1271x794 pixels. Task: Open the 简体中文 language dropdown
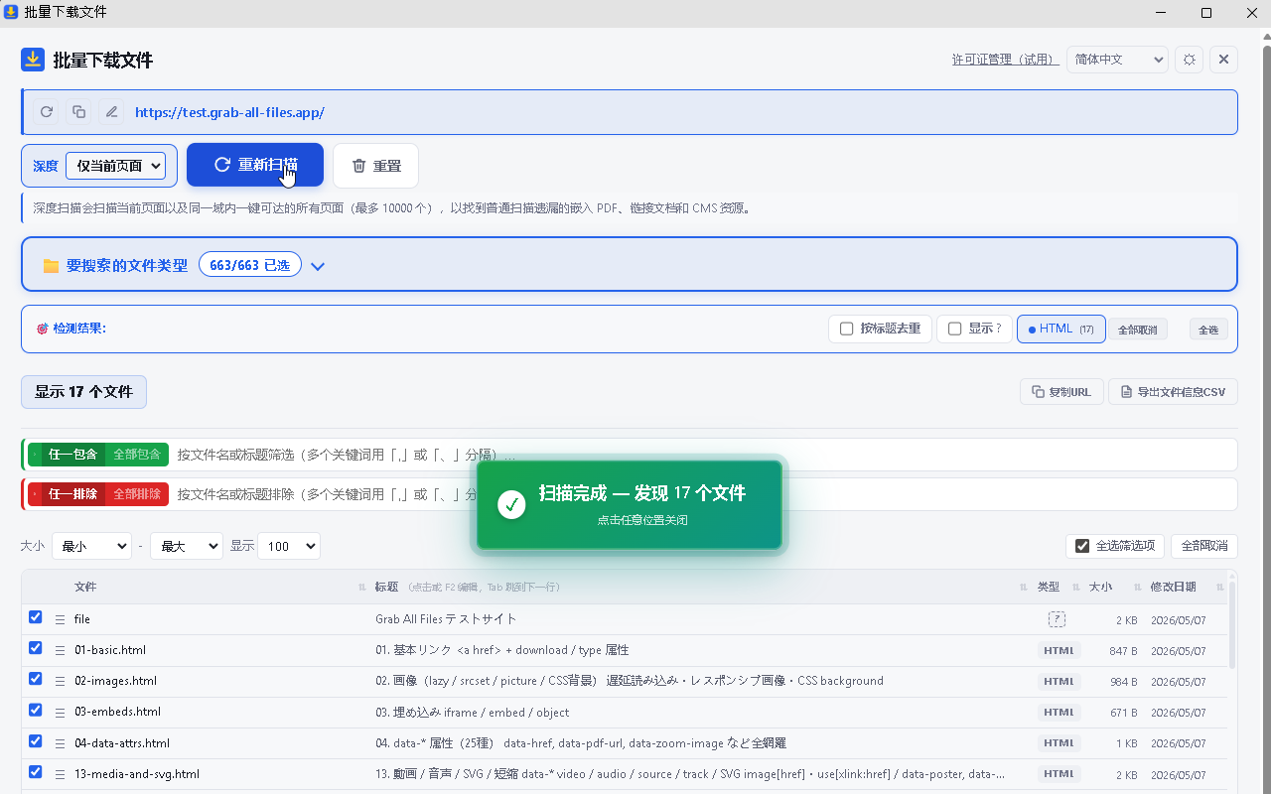1117,60
